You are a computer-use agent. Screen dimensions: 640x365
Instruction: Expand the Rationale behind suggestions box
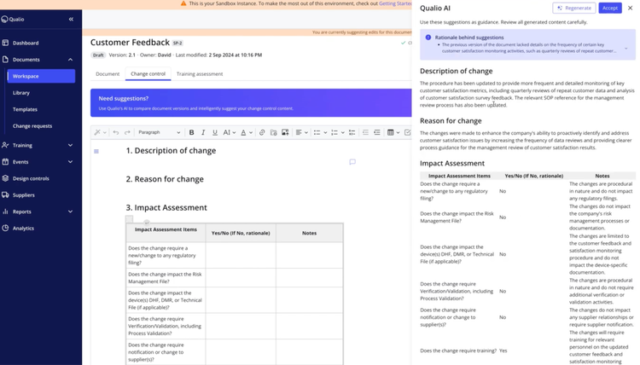click(627, 48)
